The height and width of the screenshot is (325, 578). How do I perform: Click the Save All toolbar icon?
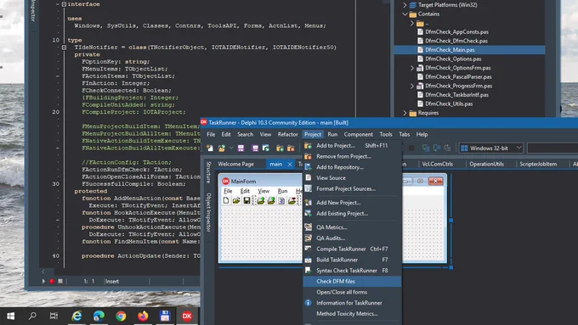point(255,148)
